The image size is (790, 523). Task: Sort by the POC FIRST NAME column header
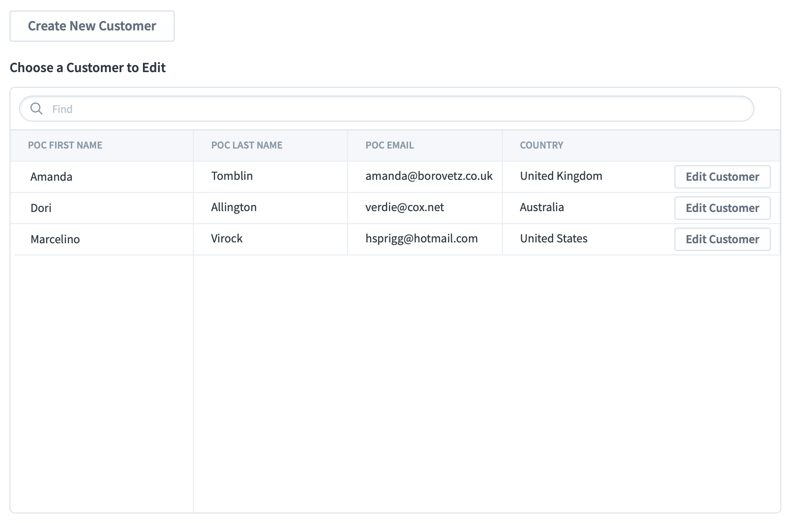pyautogui.click(x=65, y=145)
